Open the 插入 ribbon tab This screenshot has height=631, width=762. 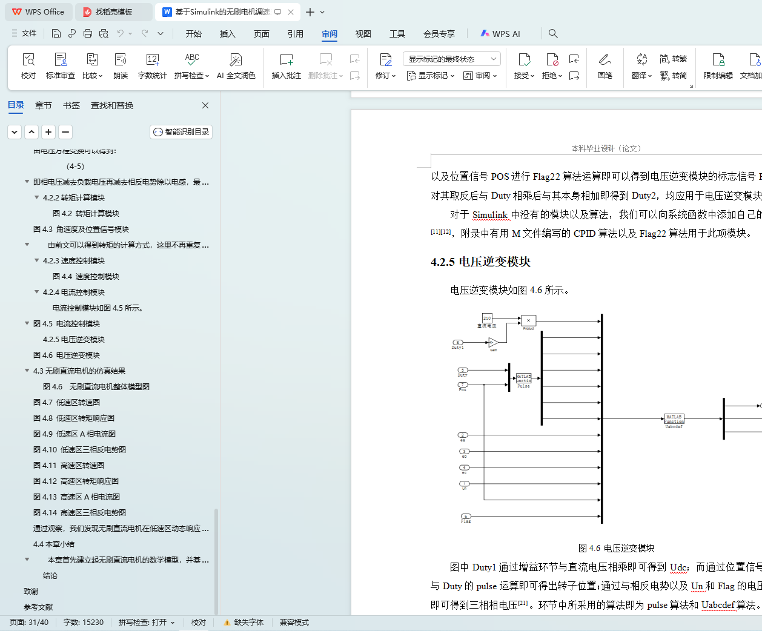228,34
